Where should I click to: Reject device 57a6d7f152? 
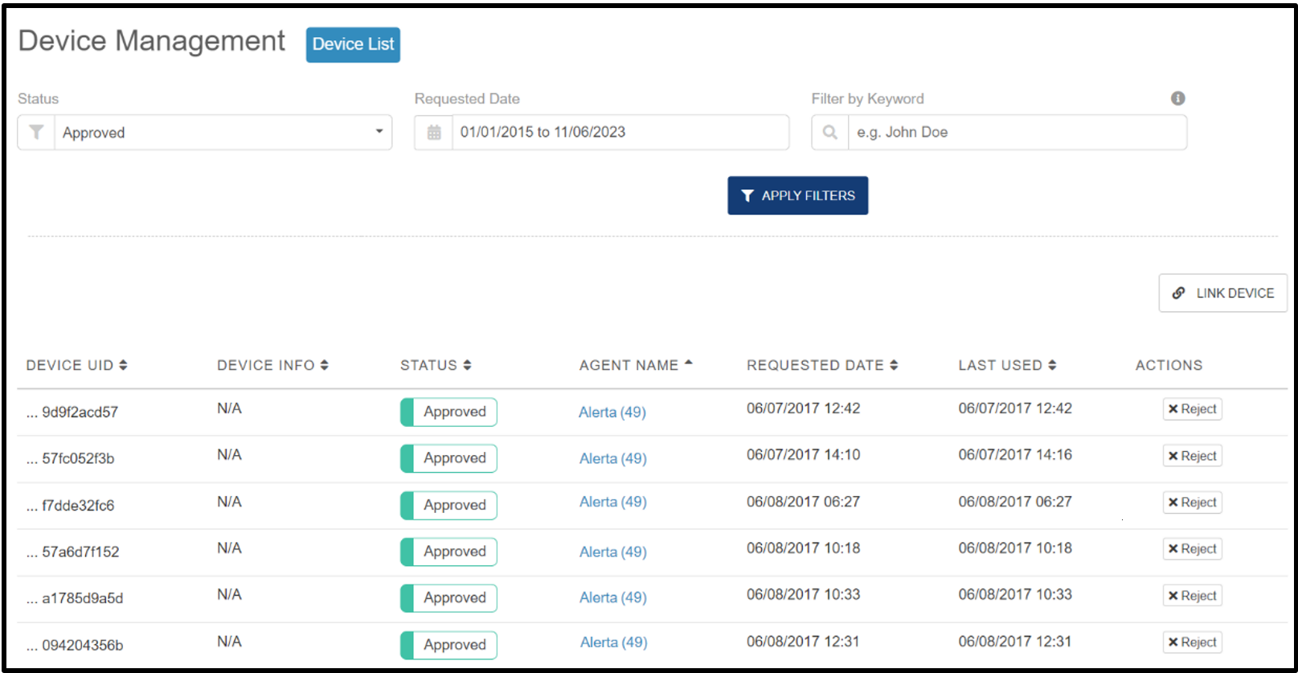pos(1192,548)
